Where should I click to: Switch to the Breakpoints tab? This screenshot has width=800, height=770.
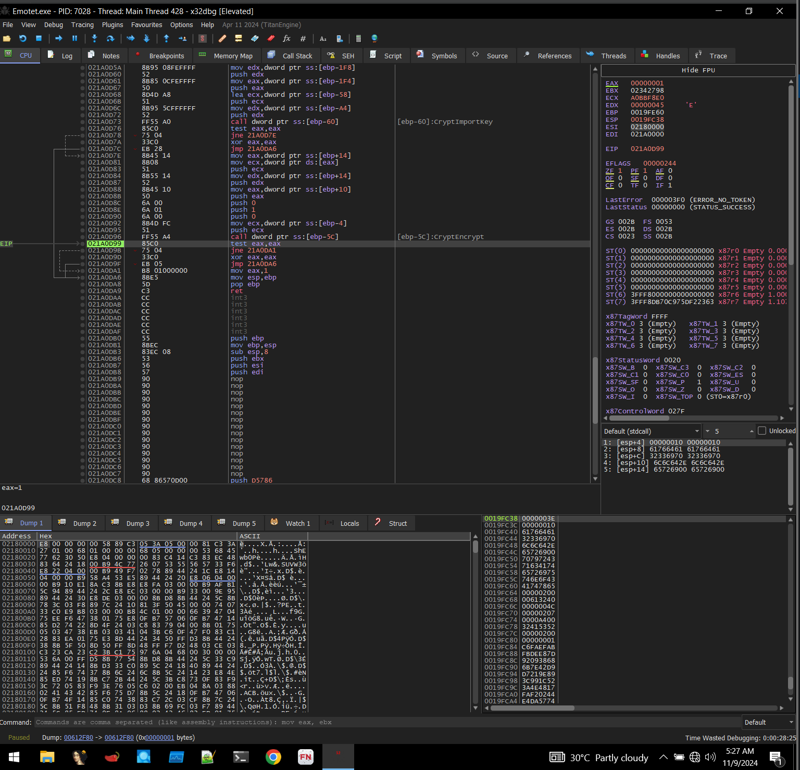point(160,56)
